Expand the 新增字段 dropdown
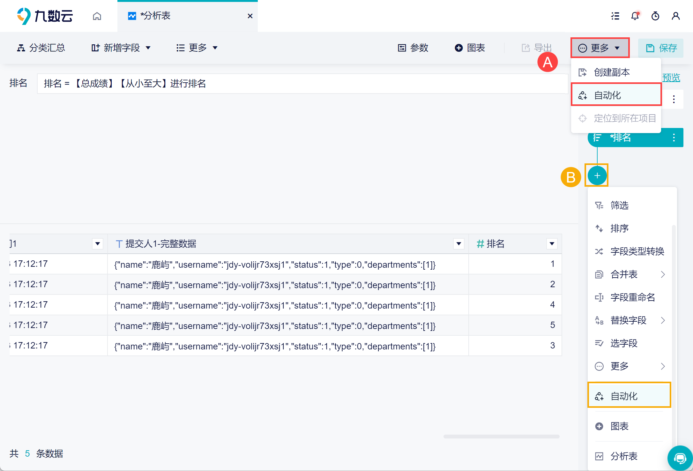Viewport: 693px width, 471px height. click(x=121, y=48)
